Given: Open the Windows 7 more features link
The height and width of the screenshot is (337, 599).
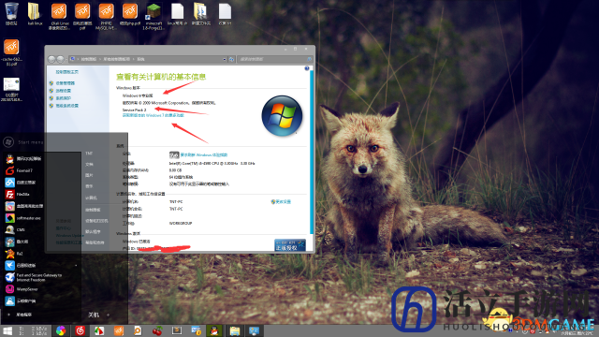Looking at the screenshot, I should (153, 115).
